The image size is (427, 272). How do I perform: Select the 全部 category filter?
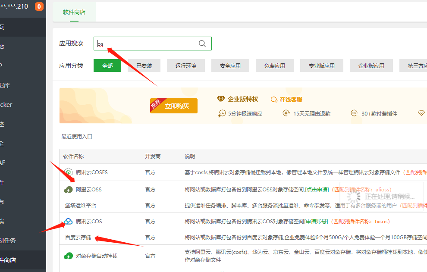pyautogui.click(x=107, y=66)
